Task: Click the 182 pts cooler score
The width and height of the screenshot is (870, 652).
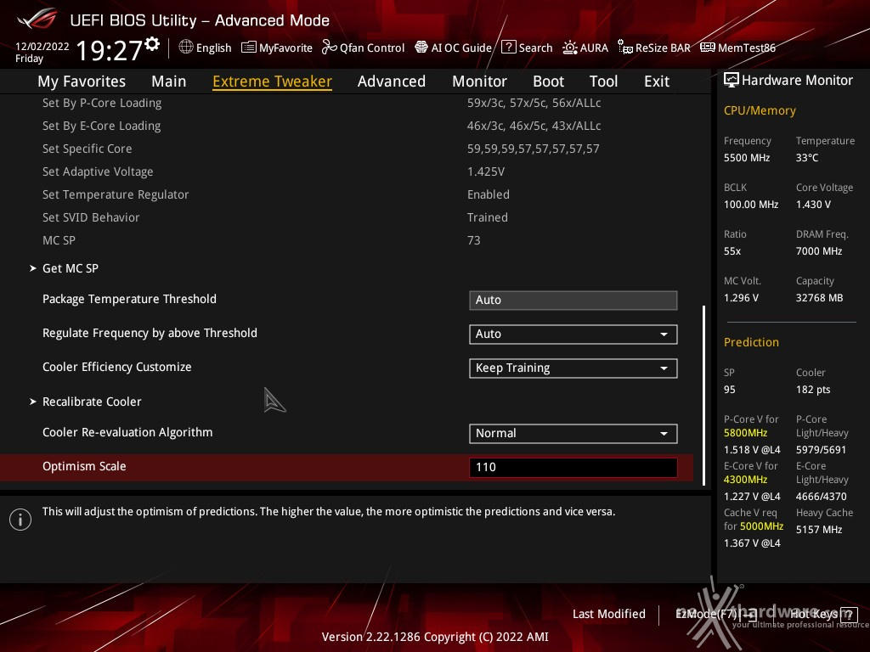Action: click(x=813, y=390)
